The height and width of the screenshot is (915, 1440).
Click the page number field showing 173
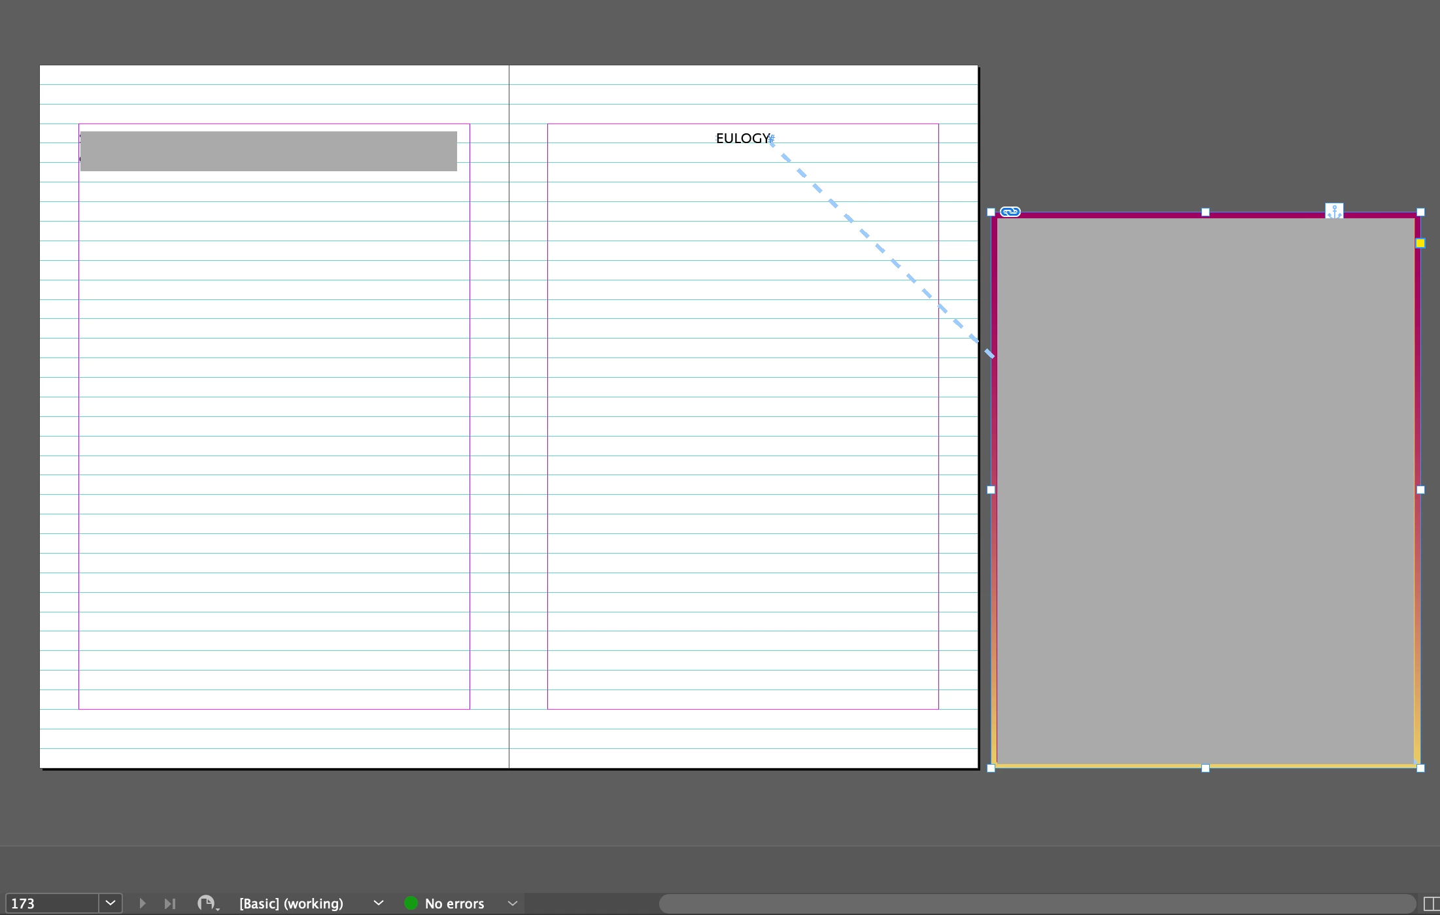(x=51, y=903)
